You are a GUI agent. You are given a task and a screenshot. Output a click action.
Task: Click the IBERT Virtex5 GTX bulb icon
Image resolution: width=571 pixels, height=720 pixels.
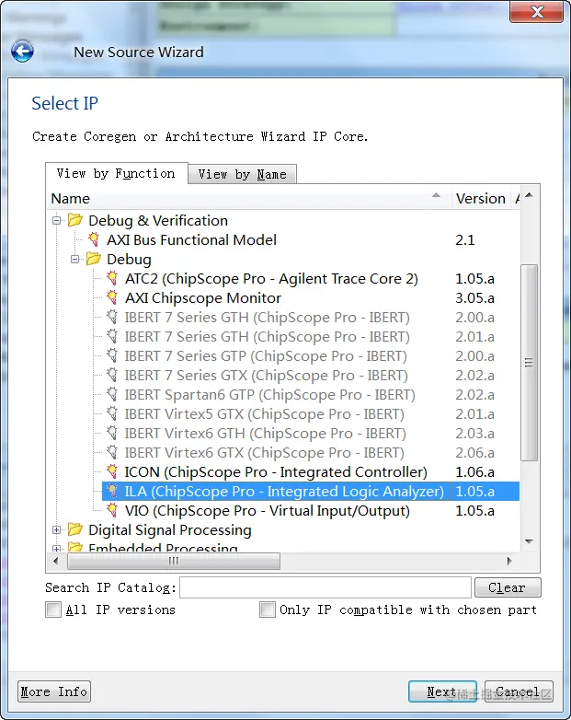(x=112, y=413)
